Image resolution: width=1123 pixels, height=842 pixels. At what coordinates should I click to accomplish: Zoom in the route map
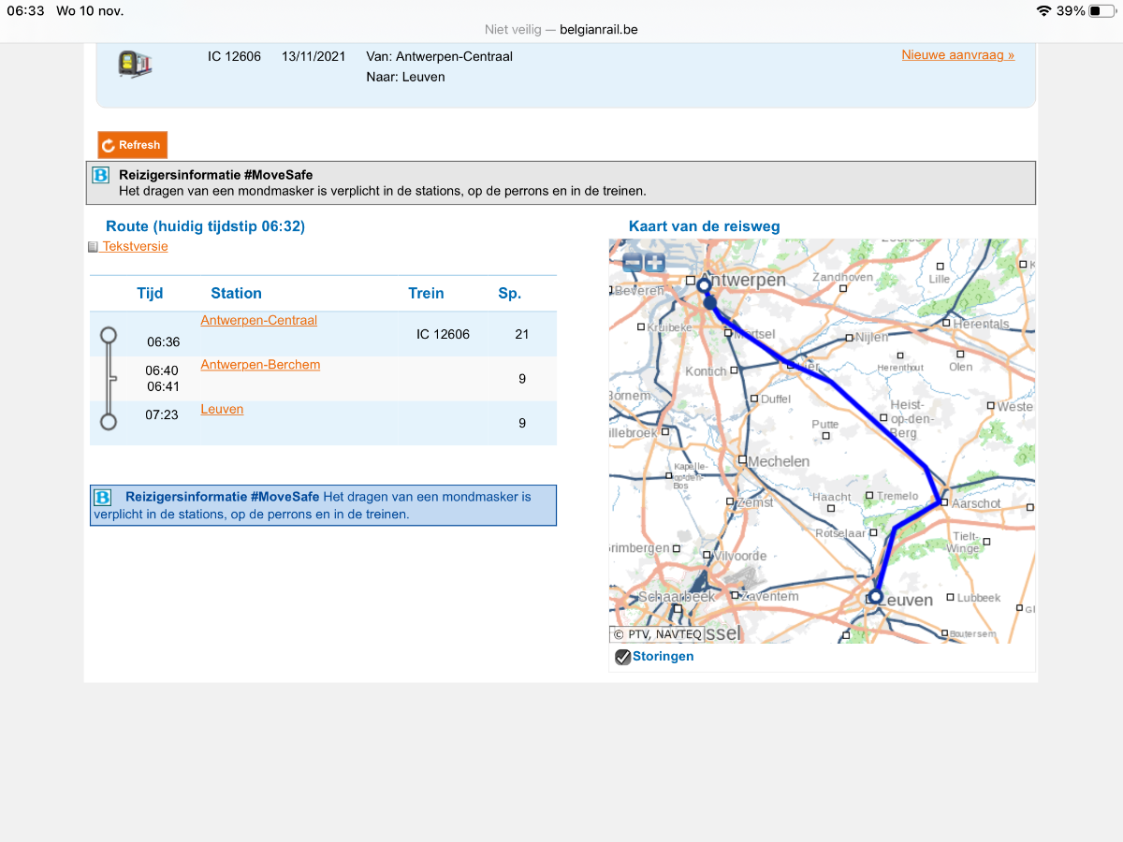click(x=655, y=263)
